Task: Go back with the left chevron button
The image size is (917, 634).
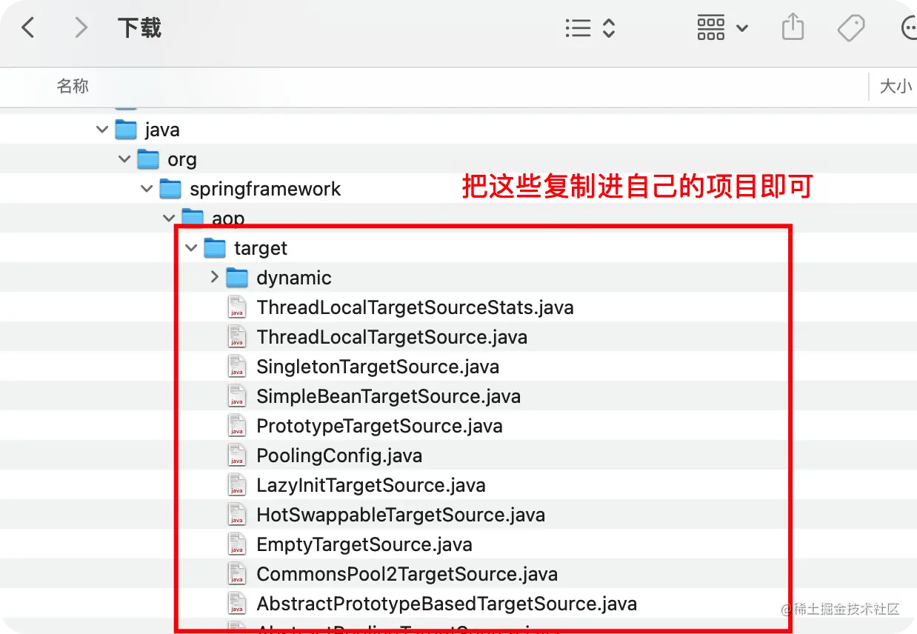Action: pos(28,28)
